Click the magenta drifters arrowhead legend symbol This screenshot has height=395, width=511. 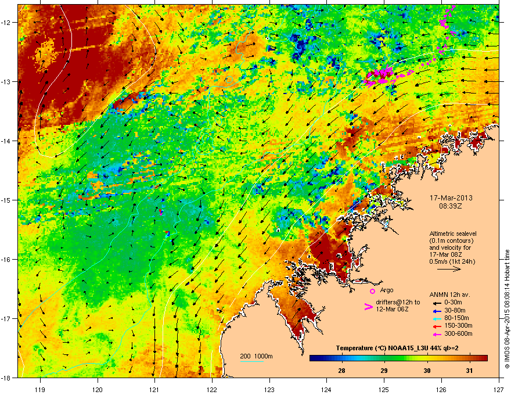pos(369,307)
